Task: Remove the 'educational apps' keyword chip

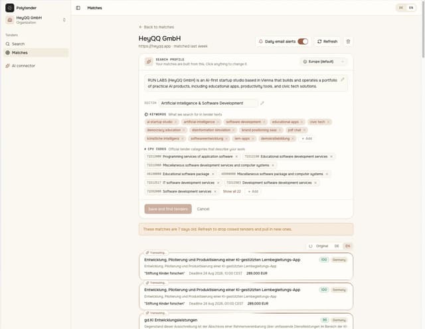Action: [301, 122]
